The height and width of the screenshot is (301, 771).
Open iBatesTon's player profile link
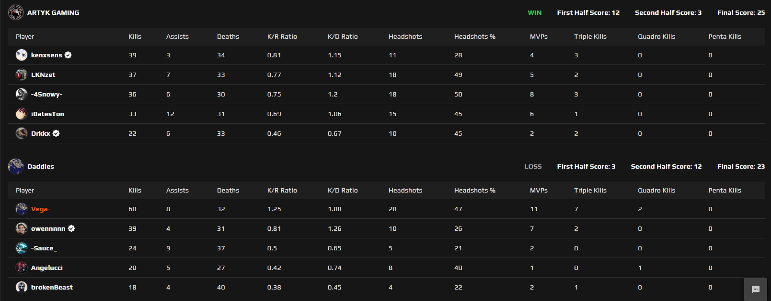point(47,114)
